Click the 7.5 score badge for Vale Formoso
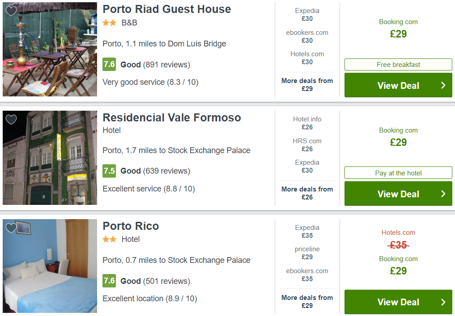The height and width of the screenshot is (316, 455). click(109, 170)
